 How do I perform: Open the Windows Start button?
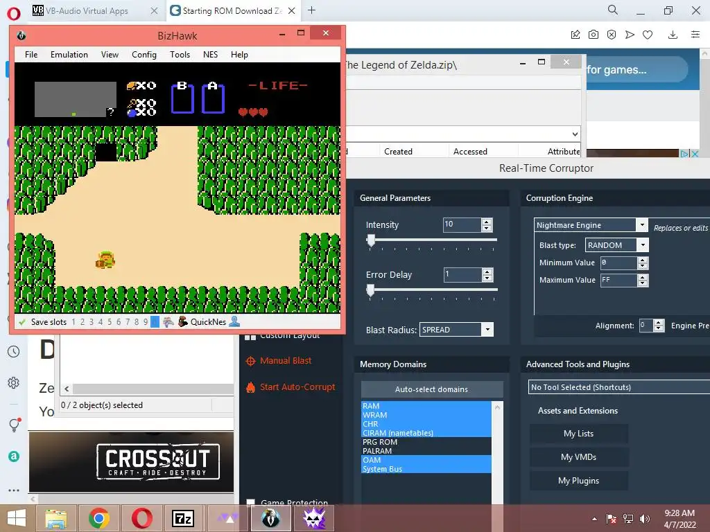pos(17,518)
